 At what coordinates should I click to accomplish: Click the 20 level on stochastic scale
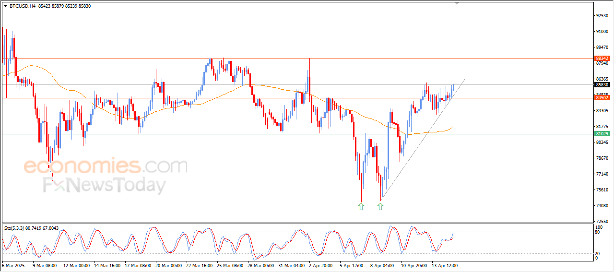pyautogui.click(x=598, y=253)
